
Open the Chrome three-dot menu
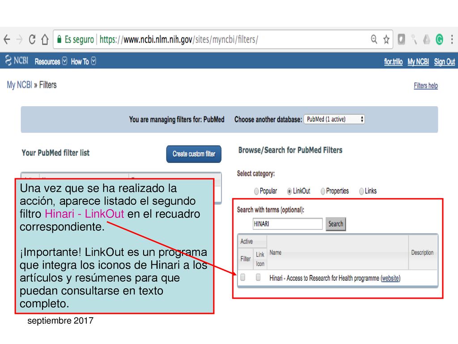point(452,39)
